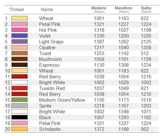This screenshot has height=136, width=163.
Task: Select the Light Grape swatch
Action: pos(20,41)
